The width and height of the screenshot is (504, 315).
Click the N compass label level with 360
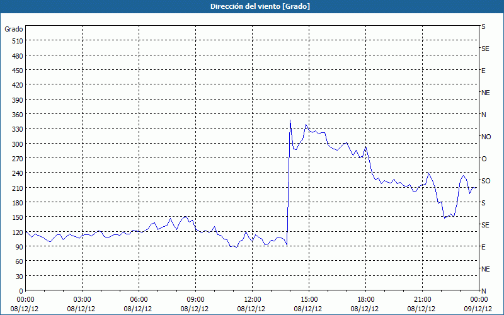pyautogui.click(x=483, y=115)
